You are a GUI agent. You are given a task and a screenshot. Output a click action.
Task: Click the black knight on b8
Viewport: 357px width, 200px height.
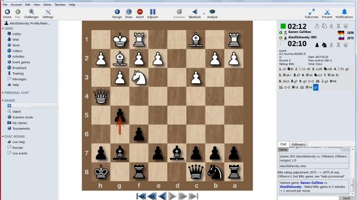pos(215,172)
